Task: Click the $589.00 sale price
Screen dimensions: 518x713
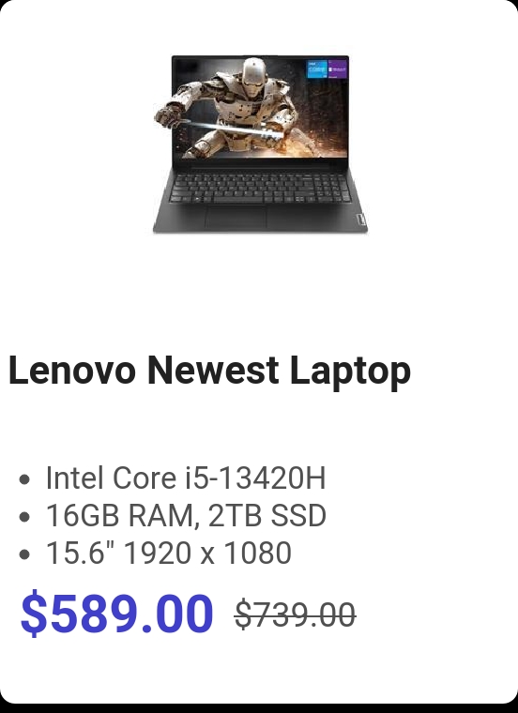Action: click(x=117, y=613)
